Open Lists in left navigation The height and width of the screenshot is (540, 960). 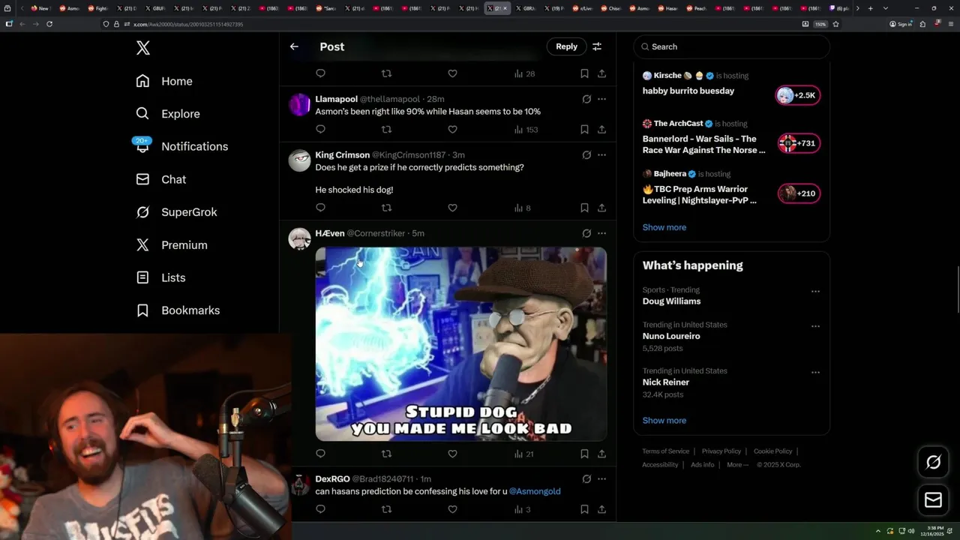pos(160,277)
